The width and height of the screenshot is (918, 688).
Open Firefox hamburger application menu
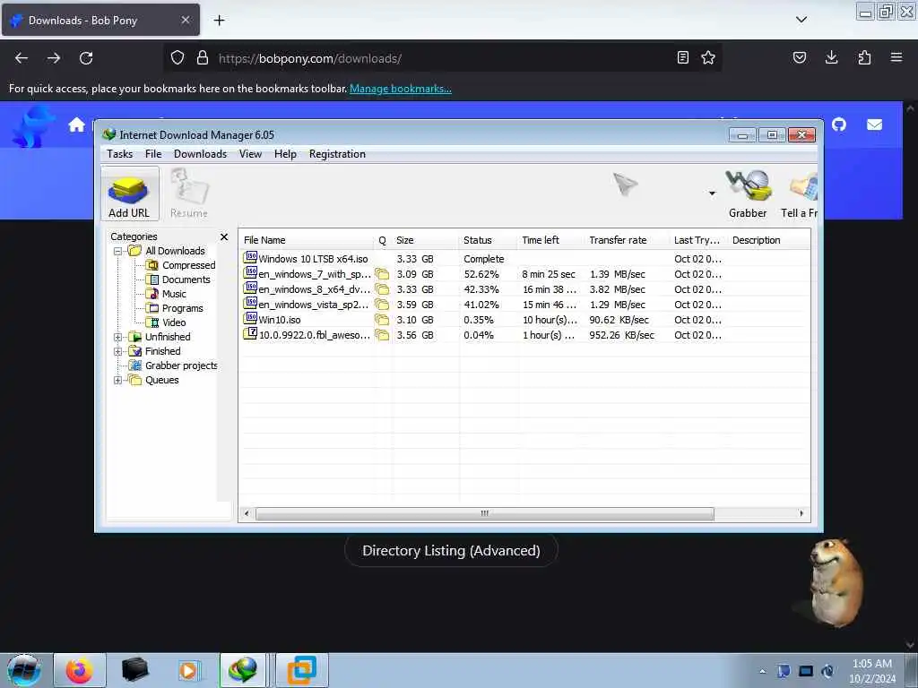coord(896,57)
